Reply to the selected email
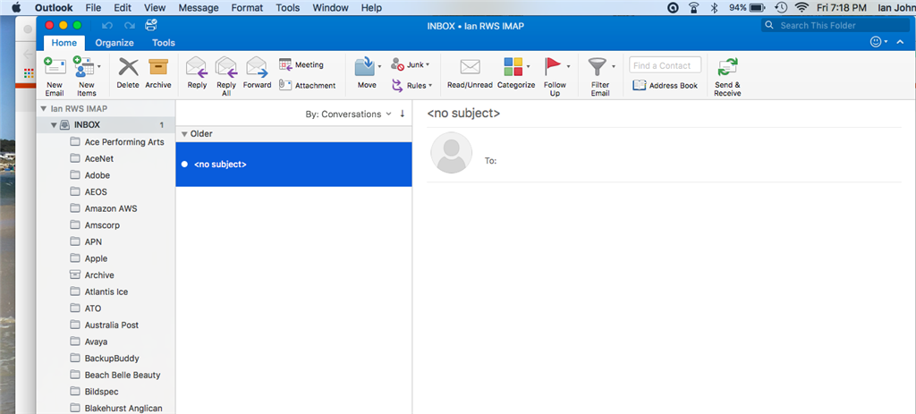The image size is (916, 414). coord(197,73)
